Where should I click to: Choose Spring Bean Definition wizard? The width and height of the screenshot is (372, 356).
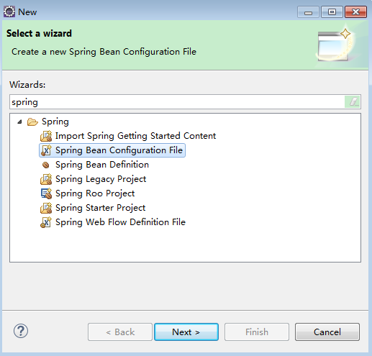(x=102, y=165)
